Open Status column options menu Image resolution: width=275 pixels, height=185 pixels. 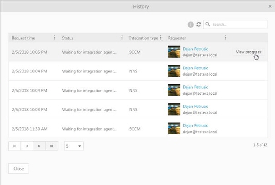(122, 38)
